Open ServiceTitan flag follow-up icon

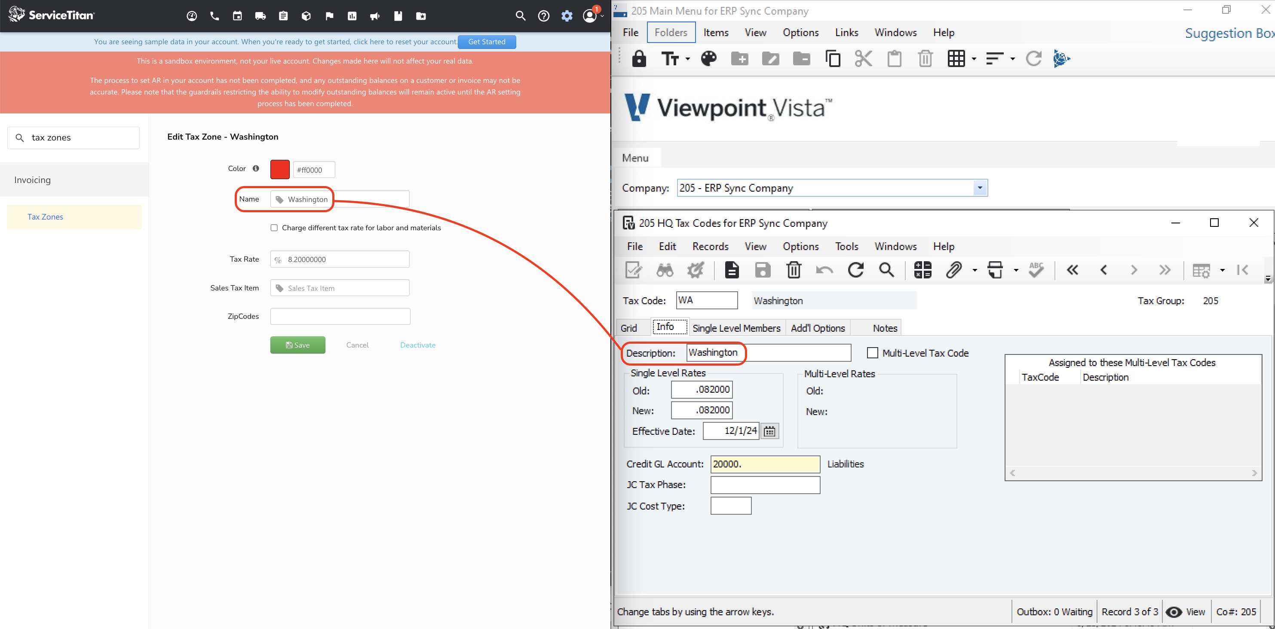[x=329, y=16]
